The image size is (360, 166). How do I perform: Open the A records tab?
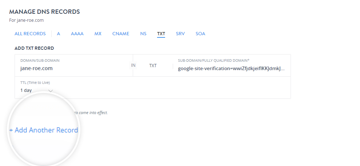click(58, 34)
